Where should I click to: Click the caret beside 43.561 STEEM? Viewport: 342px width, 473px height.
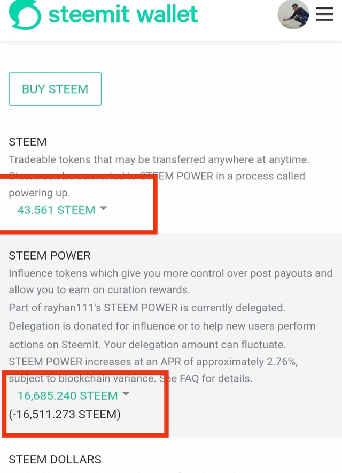103,208
